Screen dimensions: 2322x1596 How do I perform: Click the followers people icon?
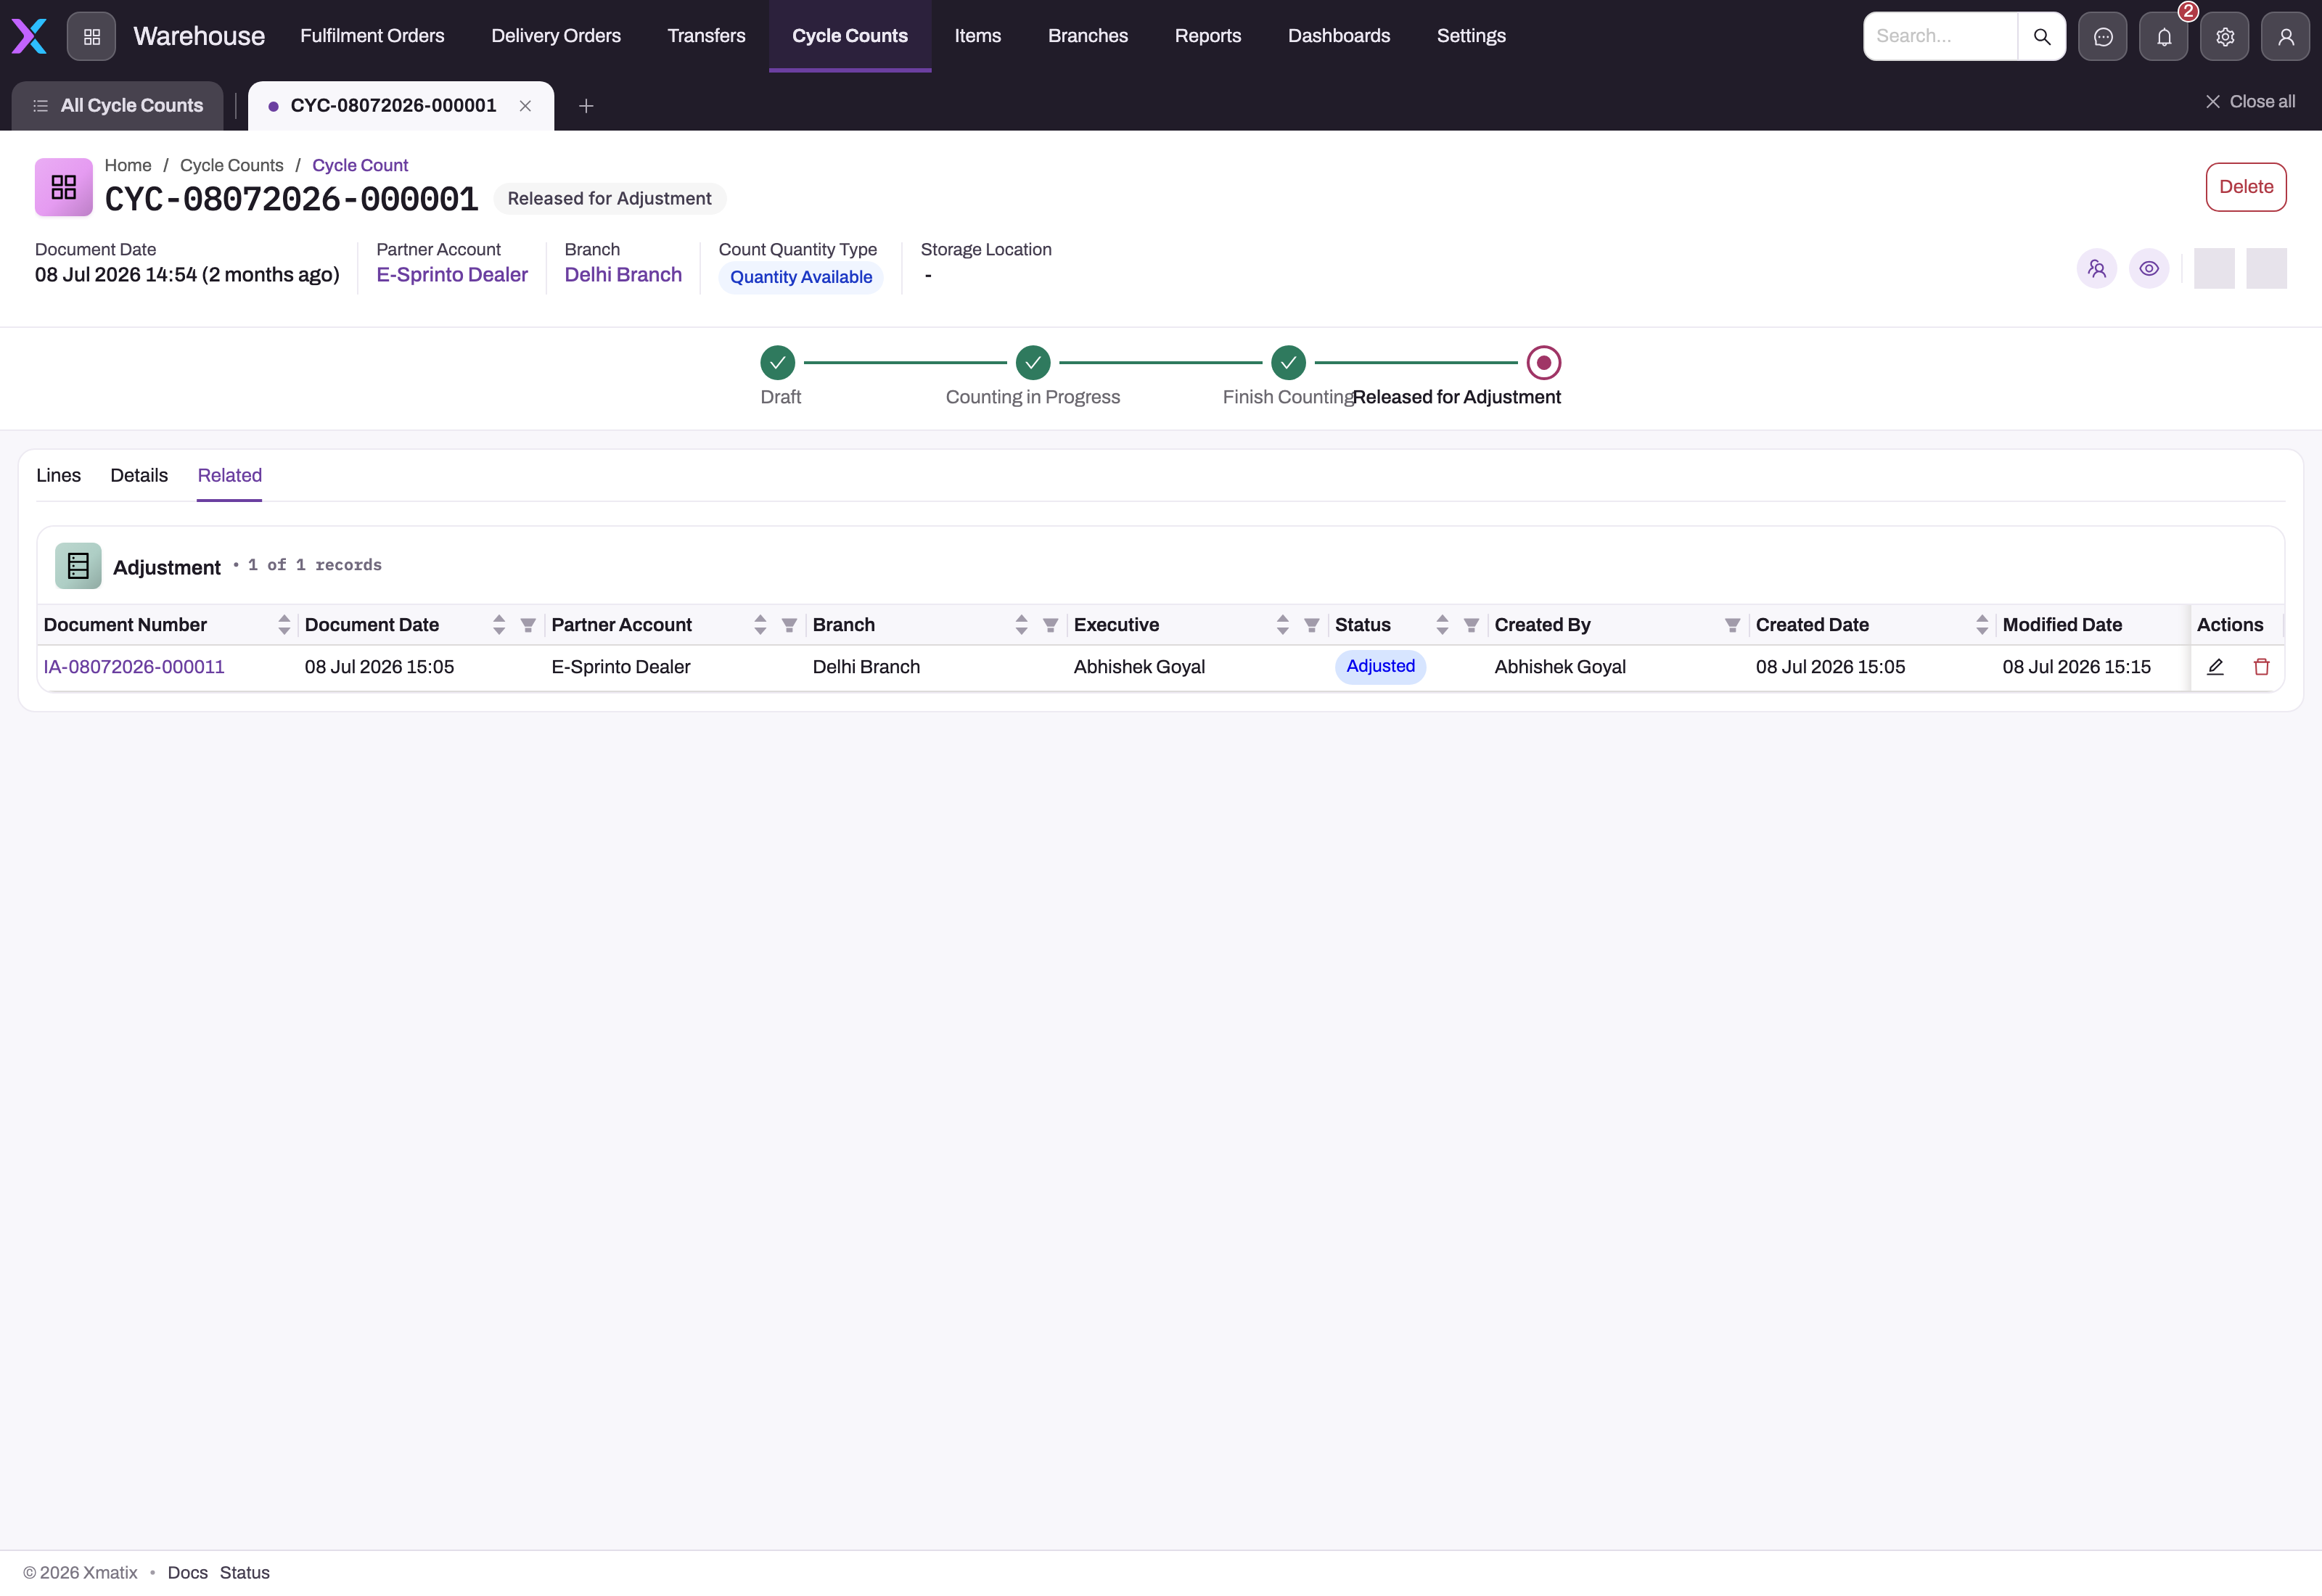(x=2096, y=268)
